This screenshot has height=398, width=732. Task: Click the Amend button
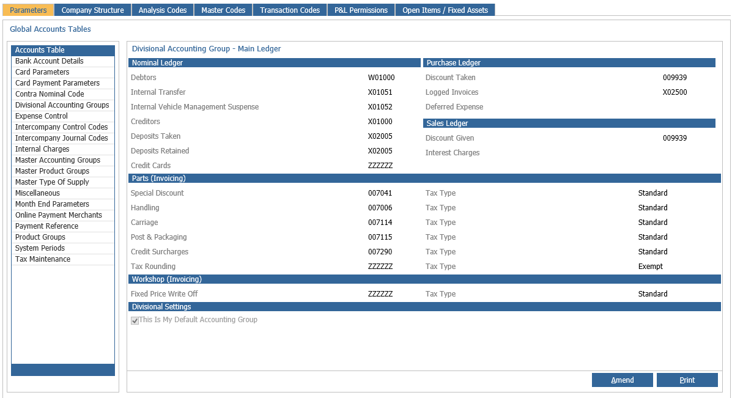point(623,380)
